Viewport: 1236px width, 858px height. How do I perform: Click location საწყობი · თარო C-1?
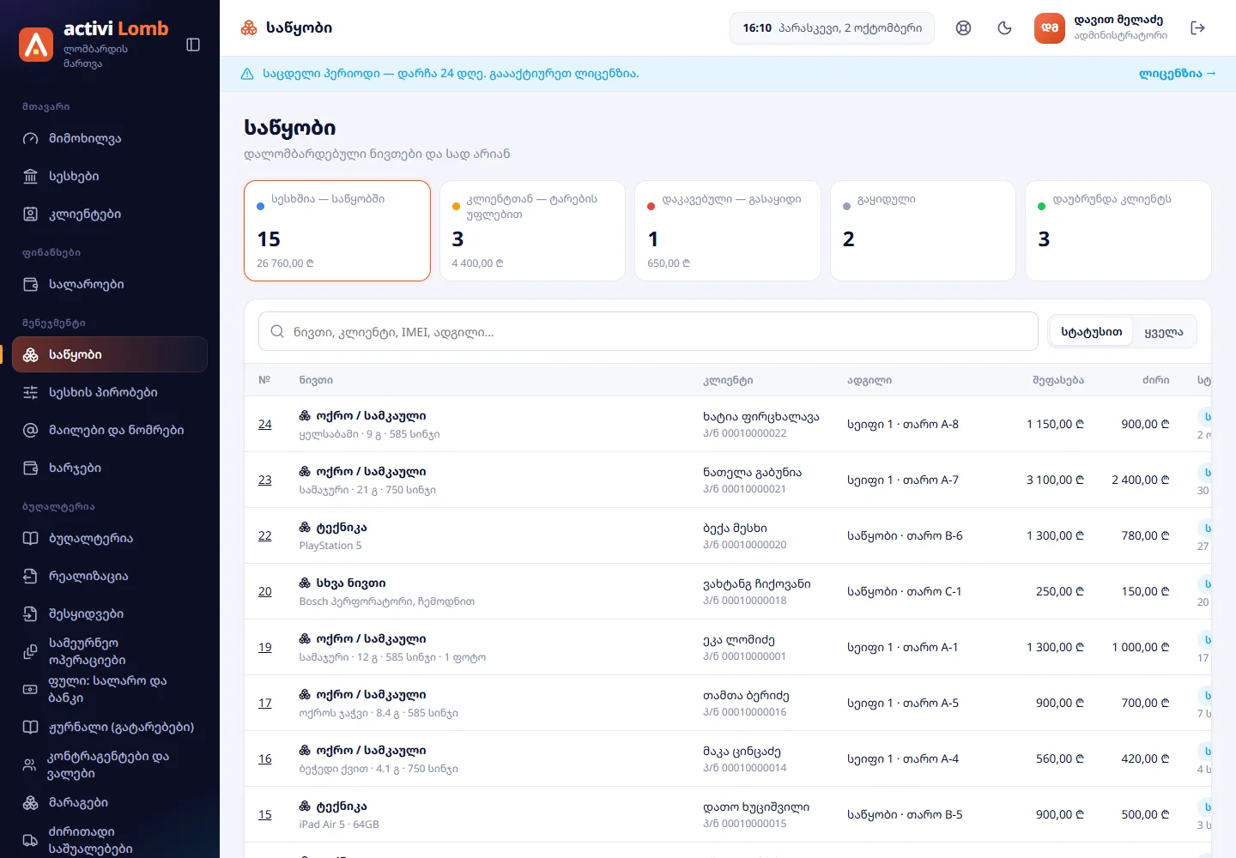tap(904, 591)
